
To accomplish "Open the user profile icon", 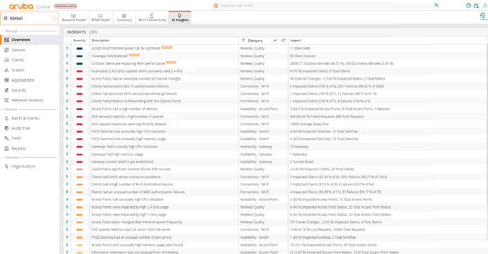I will (485, 5).
